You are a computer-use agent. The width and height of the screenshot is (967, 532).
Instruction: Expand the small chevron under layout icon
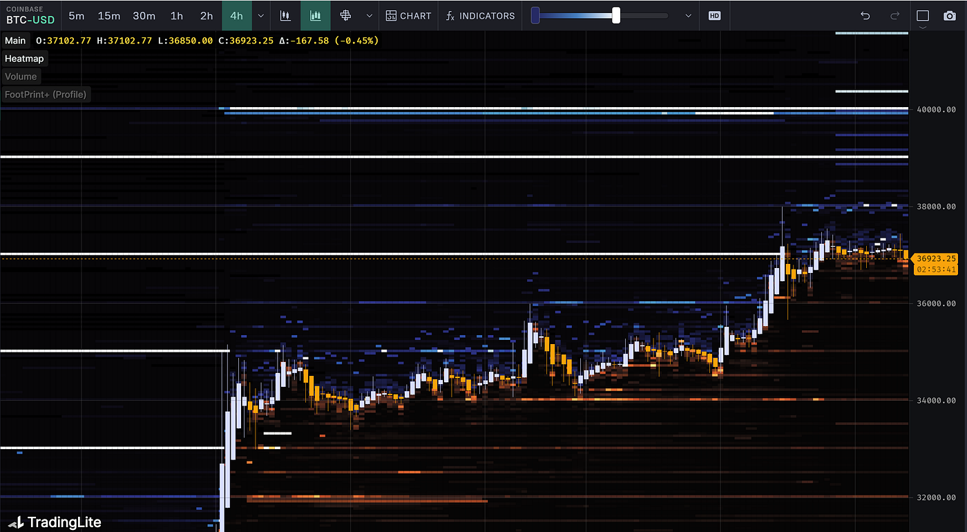pyautogui.click(x=923, y=28)
